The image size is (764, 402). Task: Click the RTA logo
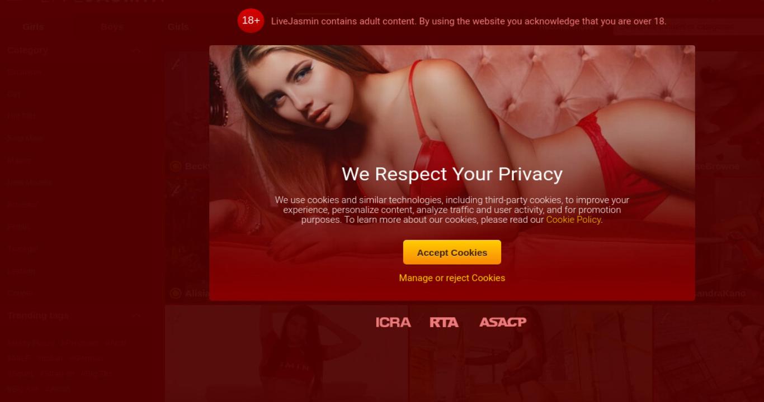pos(444,322)
